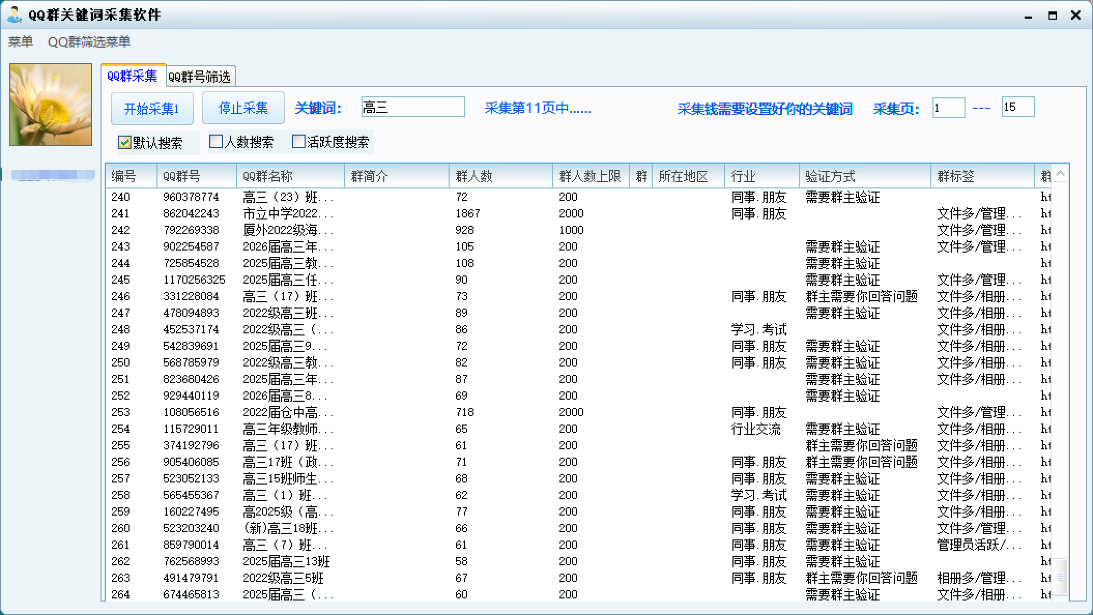The width and height of the screenshot is (1093, 615).
Task: Click 群人数上限 1000 in row 242
Action: tap(571, 230)
